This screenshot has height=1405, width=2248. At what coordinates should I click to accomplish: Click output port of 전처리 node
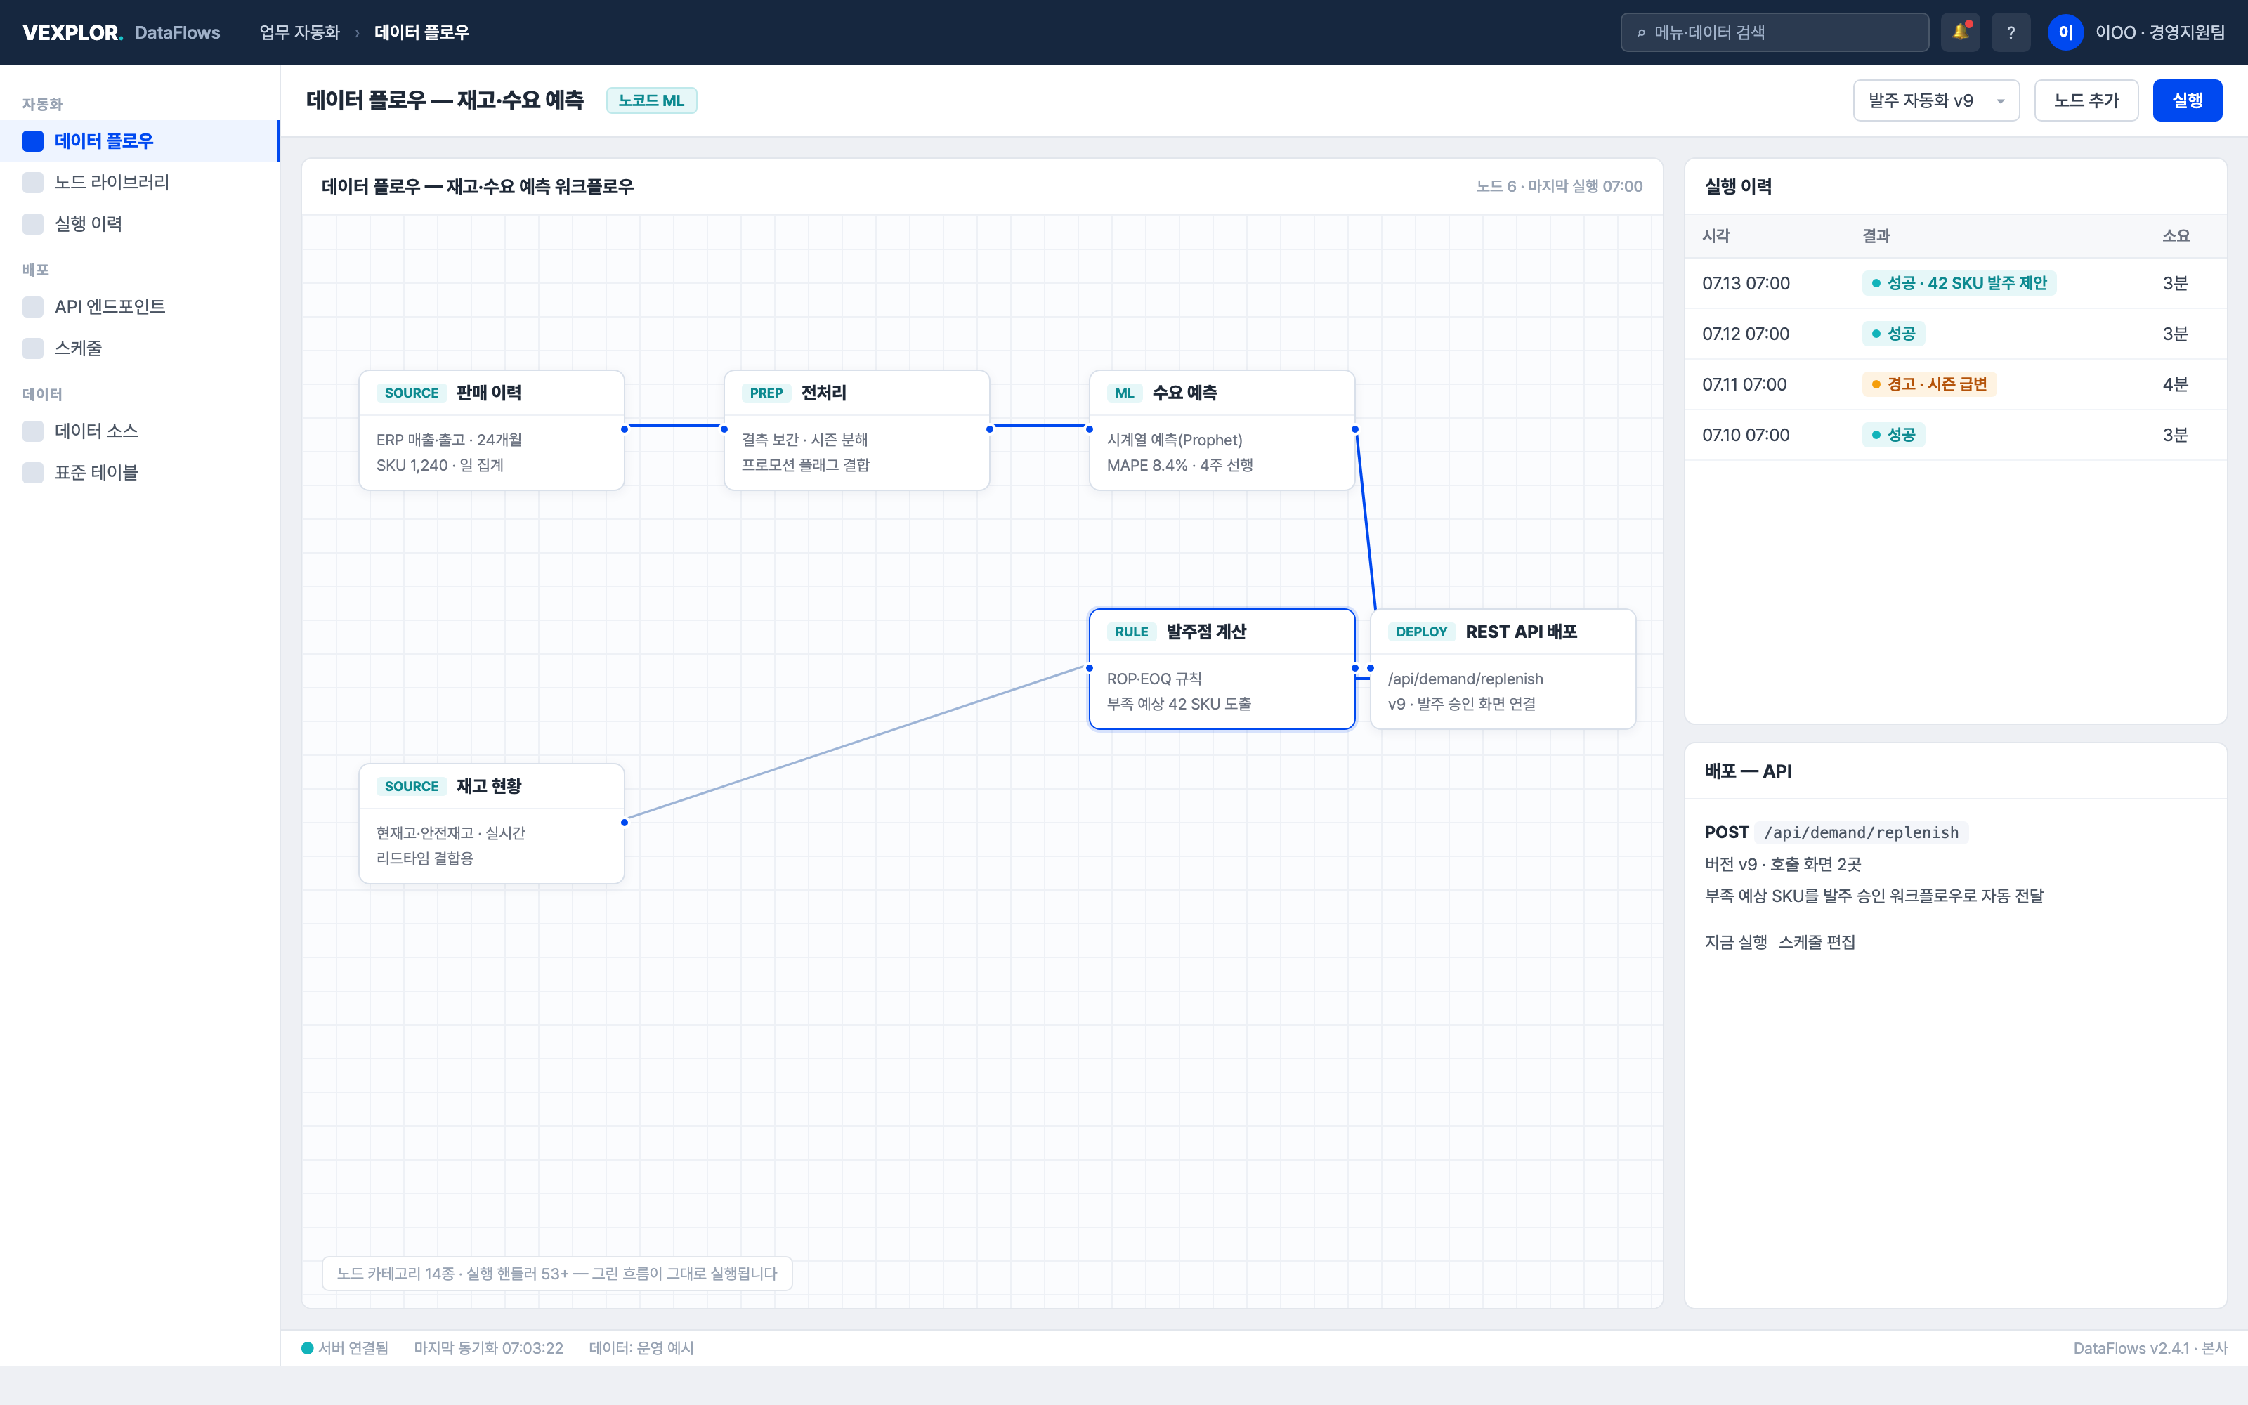[989, 429]
